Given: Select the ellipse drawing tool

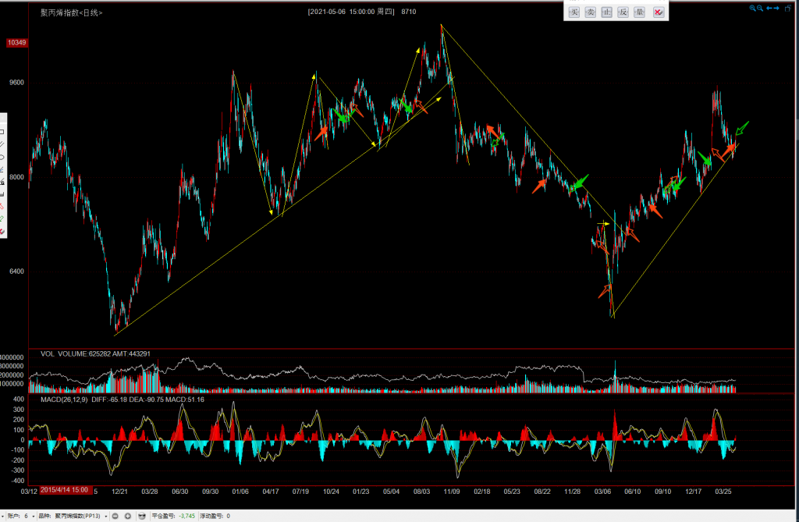Looking at the screenshot, I should coord(2,157).
